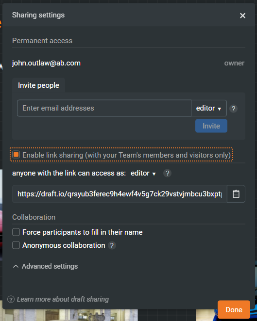Click the Collaboration section heading
Screen dimensions: 257x321
(34, 217)
